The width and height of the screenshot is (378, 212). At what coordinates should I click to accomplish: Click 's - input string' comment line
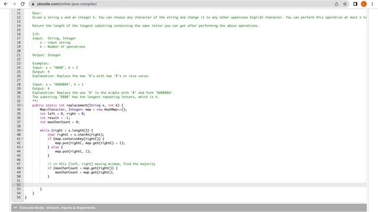[x=55, y=42]
